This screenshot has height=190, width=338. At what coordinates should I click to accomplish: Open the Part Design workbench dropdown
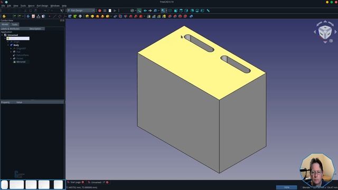tap(81, 11)
